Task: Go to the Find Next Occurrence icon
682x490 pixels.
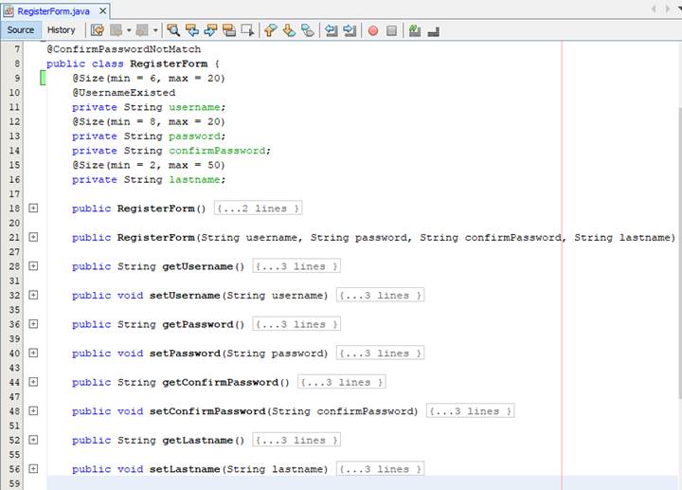Action: 210,30
